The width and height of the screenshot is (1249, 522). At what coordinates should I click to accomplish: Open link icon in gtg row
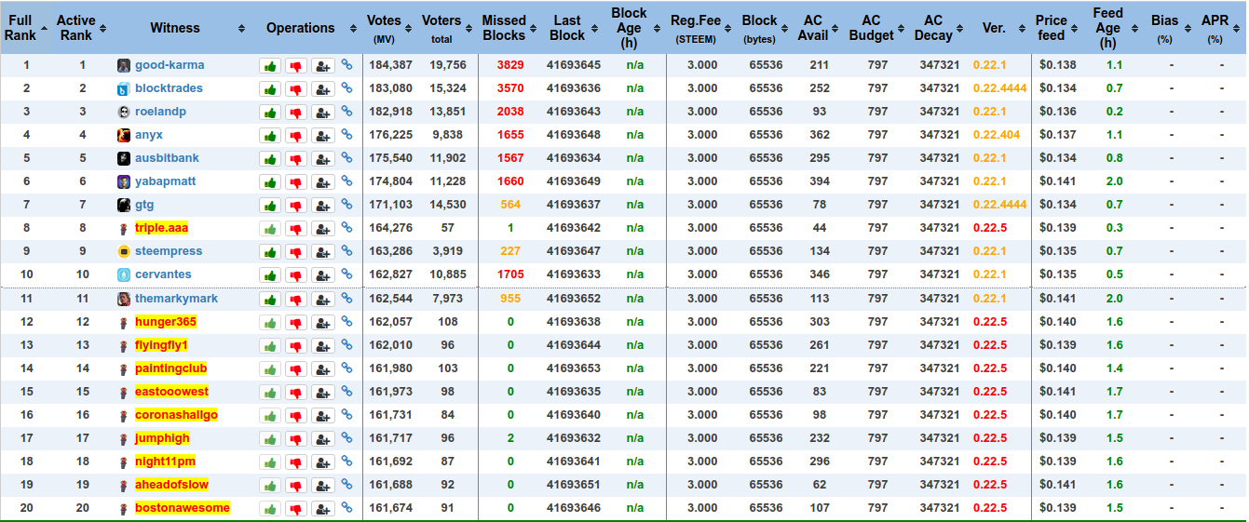click(346, 205)
